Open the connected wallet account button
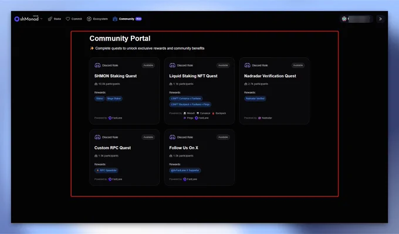 pos(356,19)
